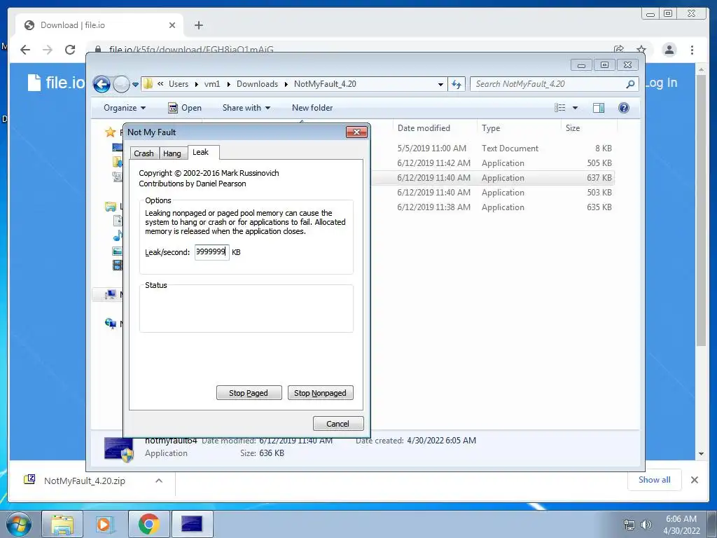
Task: Open Windows Media Player from taskbar
Action: [x=104, y=524]
